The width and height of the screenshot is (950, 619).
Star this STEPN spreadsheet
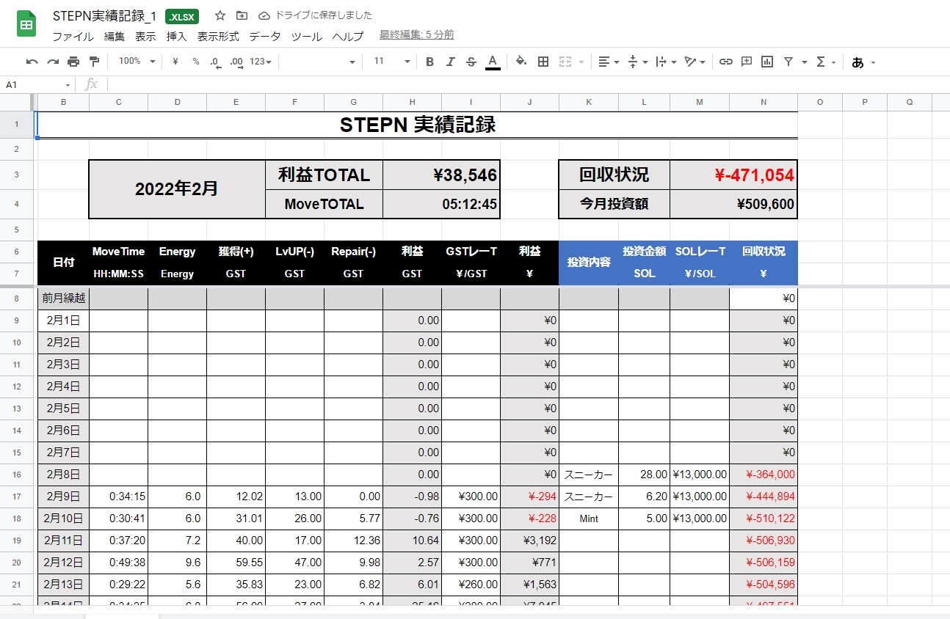(x=220, y=15)
